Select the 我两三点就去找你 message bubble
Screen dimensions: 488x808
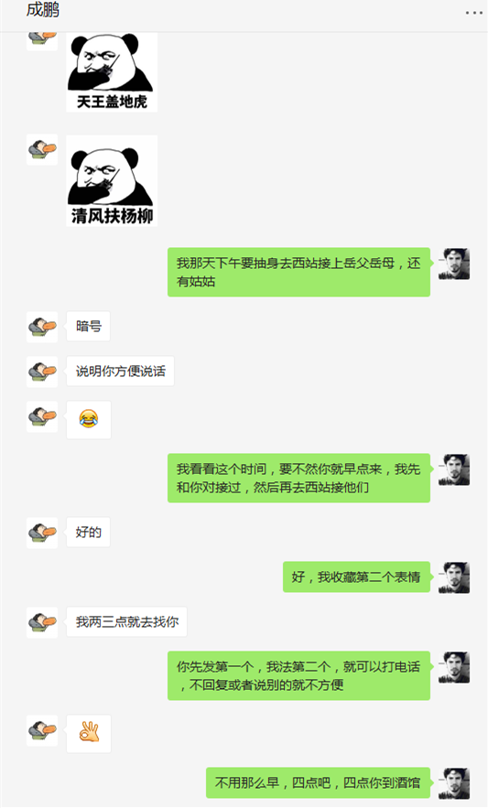(x=127, y=622)
